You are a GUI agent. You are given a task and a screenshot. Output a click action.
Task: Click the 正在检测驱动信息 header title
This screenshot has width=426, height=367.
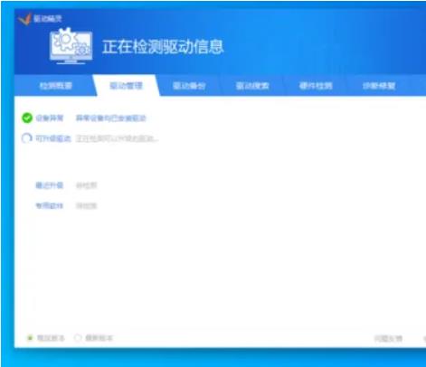[163, 47]
